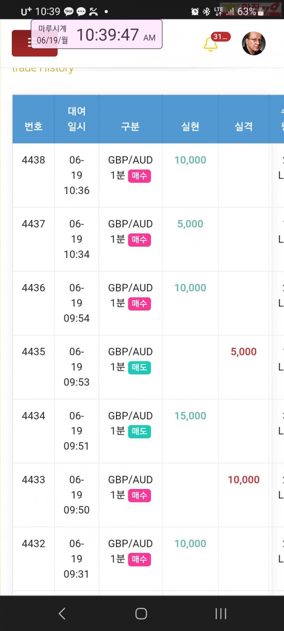Tap the Android home navigation icon
Image resolution: width=284 pixels, height=631 pixels.
141,614
